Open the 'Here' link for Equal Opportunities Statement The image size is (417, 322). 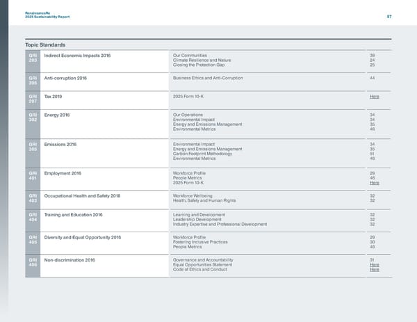(374, 265)
